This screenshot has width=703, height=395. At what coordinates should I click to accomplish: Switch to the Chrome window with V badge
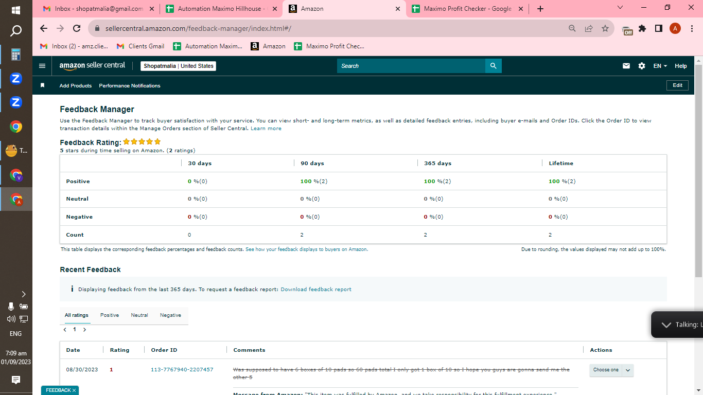pos(16,175)
